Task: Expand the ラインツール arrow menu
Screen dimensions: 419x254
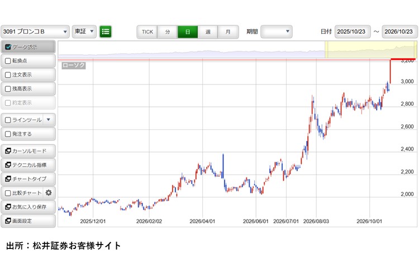Action: [49, 120]
